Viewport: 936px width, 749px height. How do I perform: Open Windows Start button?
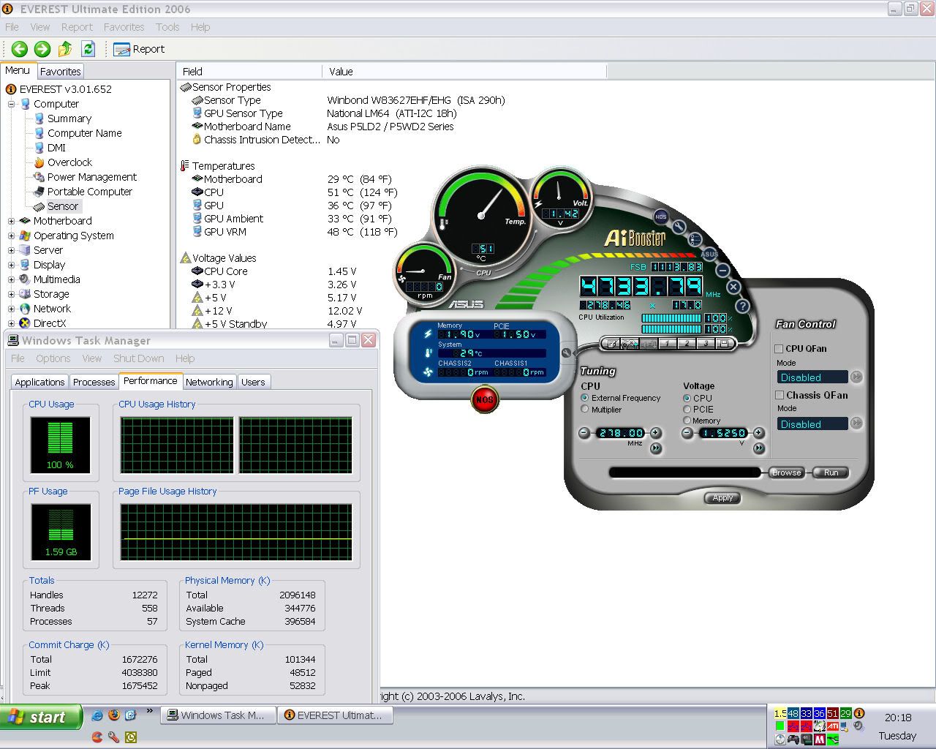[40, 718]
